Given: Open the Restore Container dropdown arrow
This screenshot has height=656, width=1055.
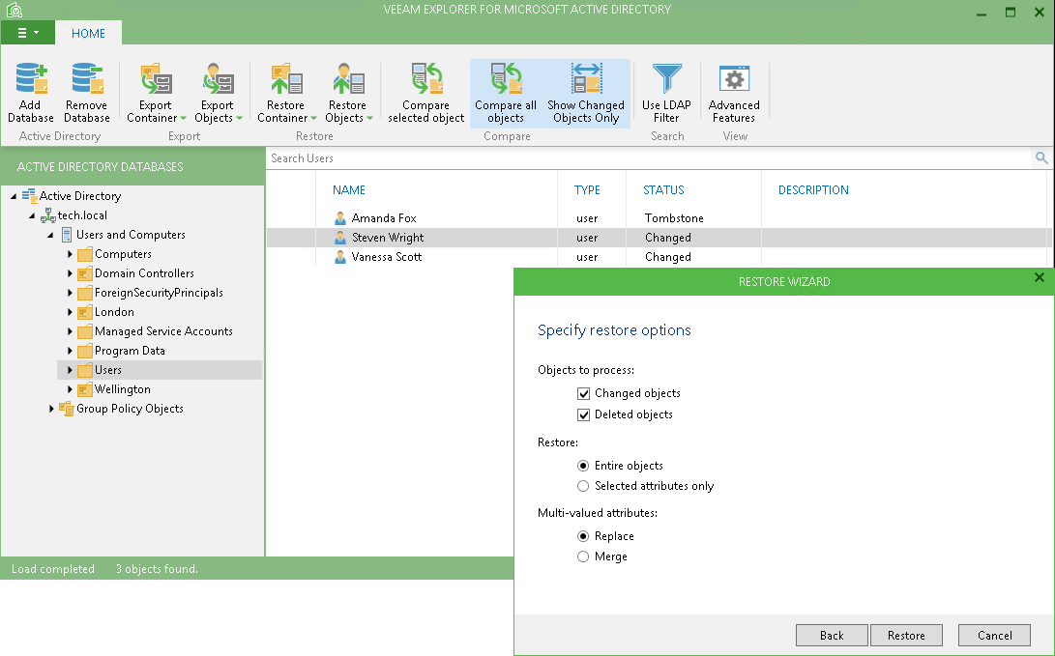Looking at the screenshot, I should pos(313,118).
